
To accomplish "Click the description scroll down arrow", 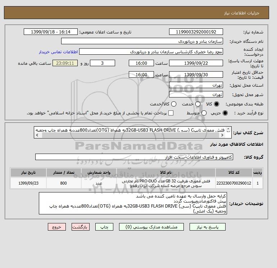I will 228,131.
